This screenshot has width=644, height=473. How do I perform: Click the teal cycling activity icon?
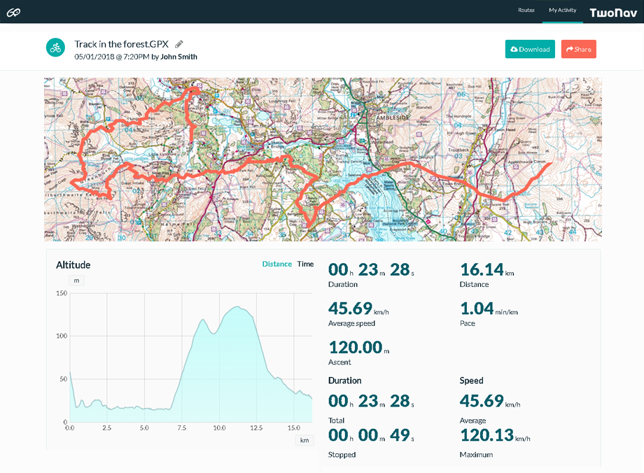(55, 48)
